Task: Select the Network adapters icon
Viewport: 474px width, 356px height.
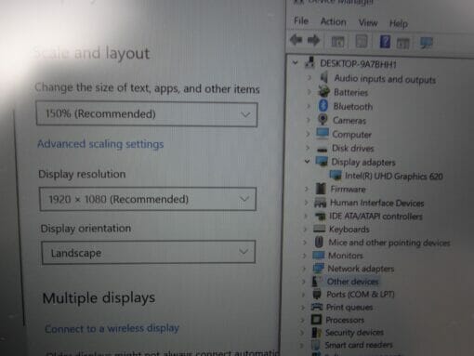Action: (x=318, y=268)
